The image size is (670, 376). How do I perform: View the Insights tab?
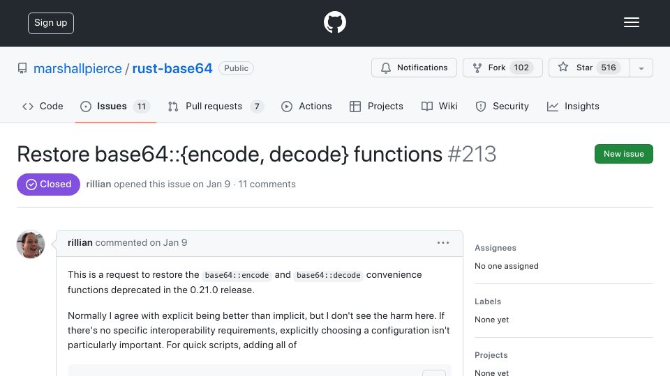tap(573, 106)
